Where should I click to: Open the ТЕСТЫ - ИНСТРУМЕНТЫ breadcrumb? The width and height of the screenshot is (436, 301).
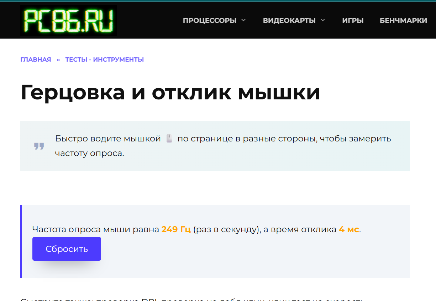pyautogui.click(x=105, y=59)
